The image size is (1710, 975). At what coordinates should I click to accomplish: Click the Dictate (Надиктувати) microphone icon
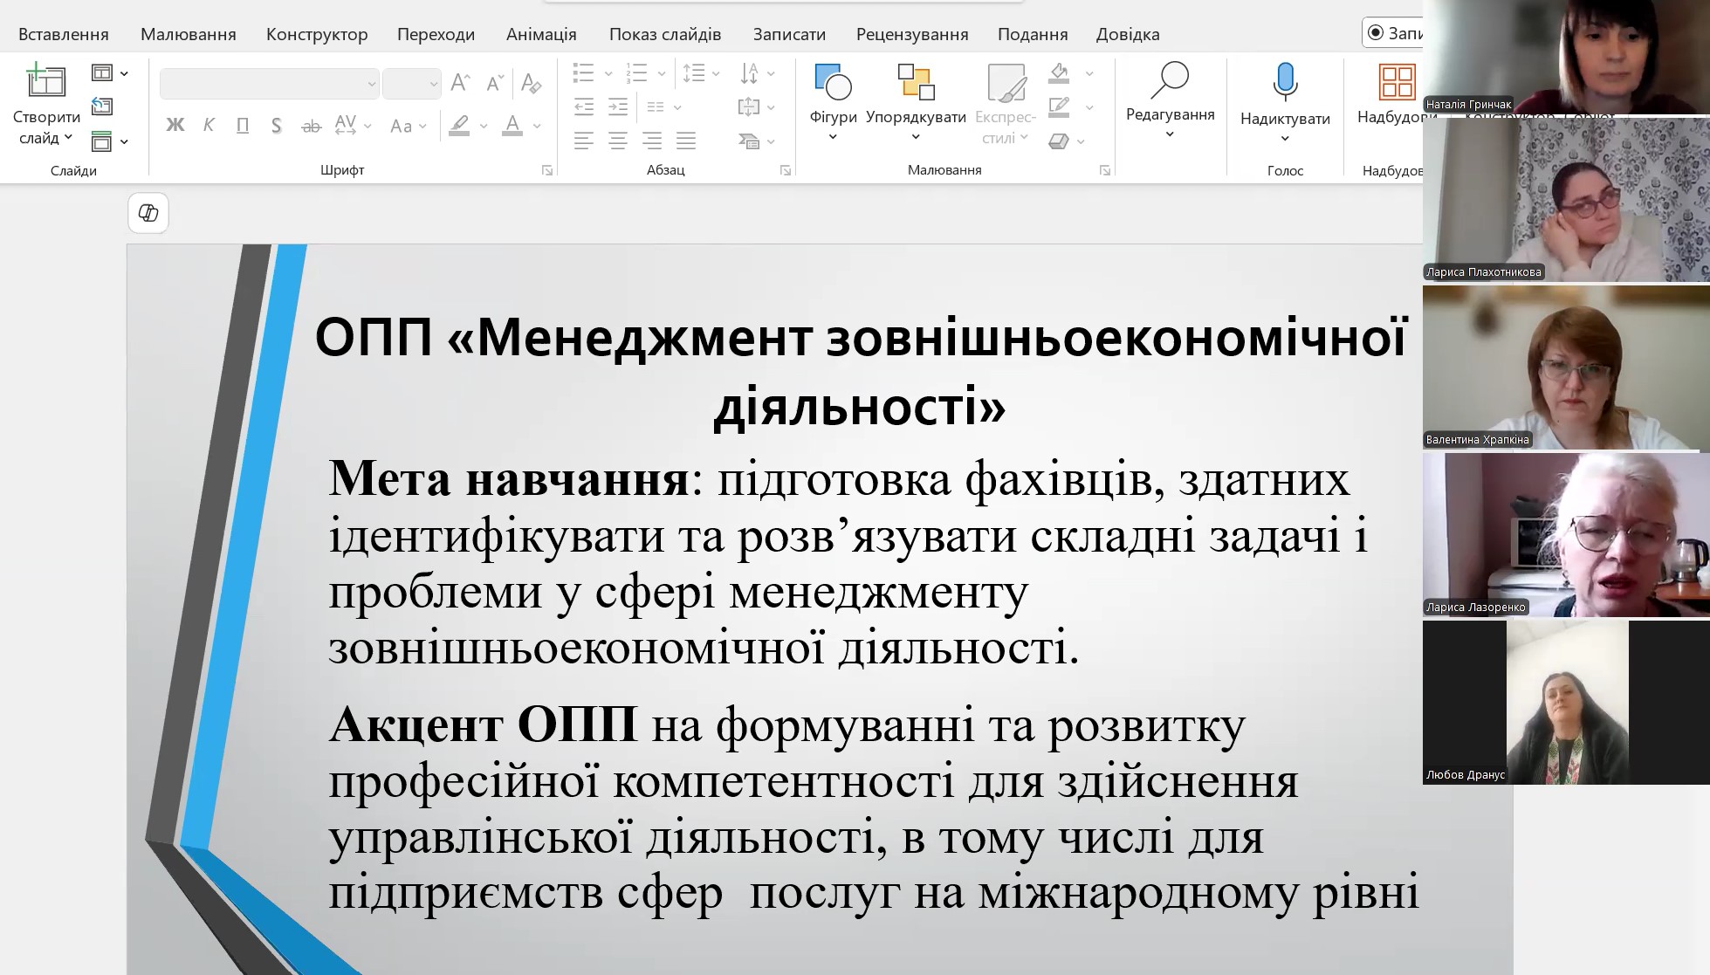(1284, 81)
